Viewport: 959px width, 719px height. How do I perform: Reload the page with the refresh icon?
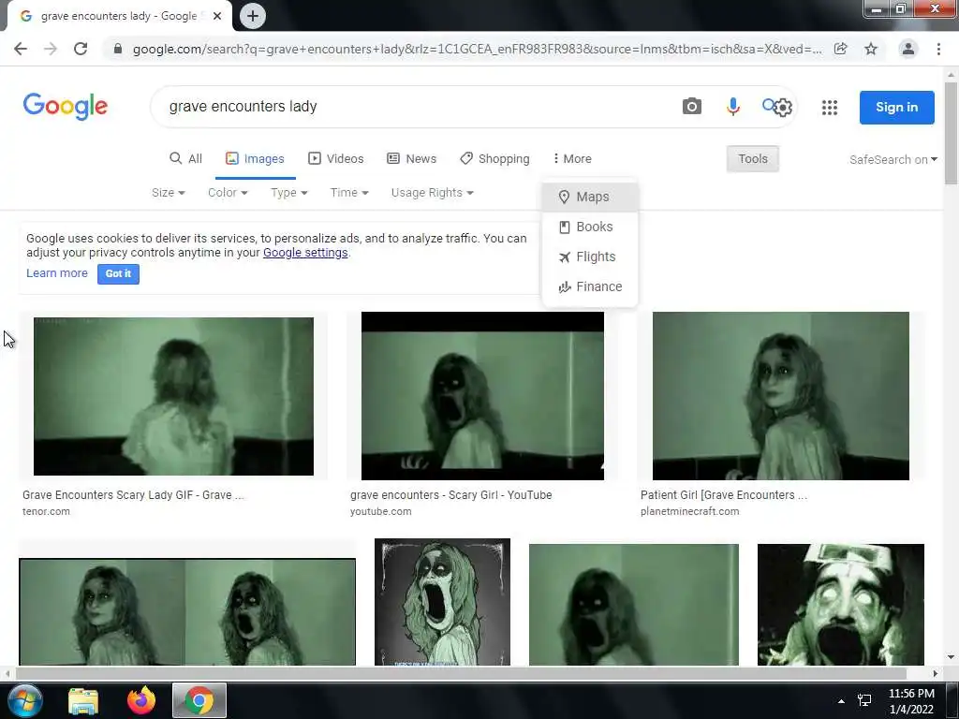(x=81, y=49)
